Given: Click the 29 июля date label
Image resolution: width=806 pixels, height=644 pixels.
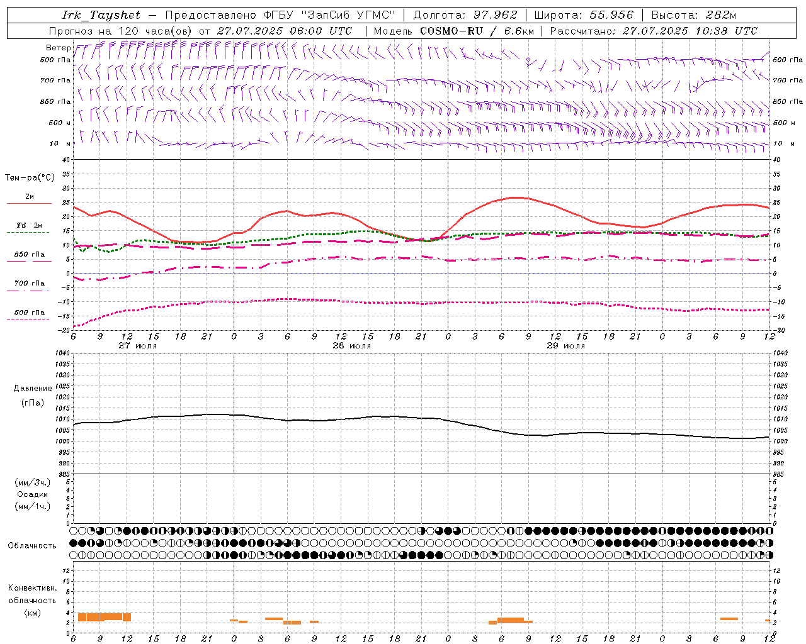Looking at the screenshot, I should click(x=566, y=346).
